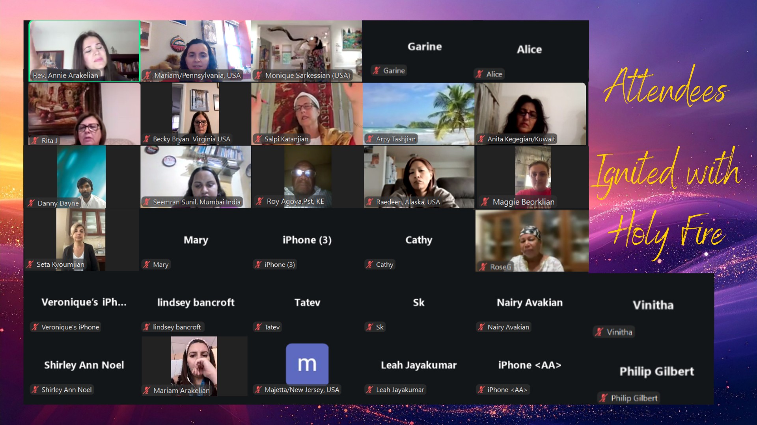
Task: Click muted mic icon beside Garine
Action: (377, 71)
